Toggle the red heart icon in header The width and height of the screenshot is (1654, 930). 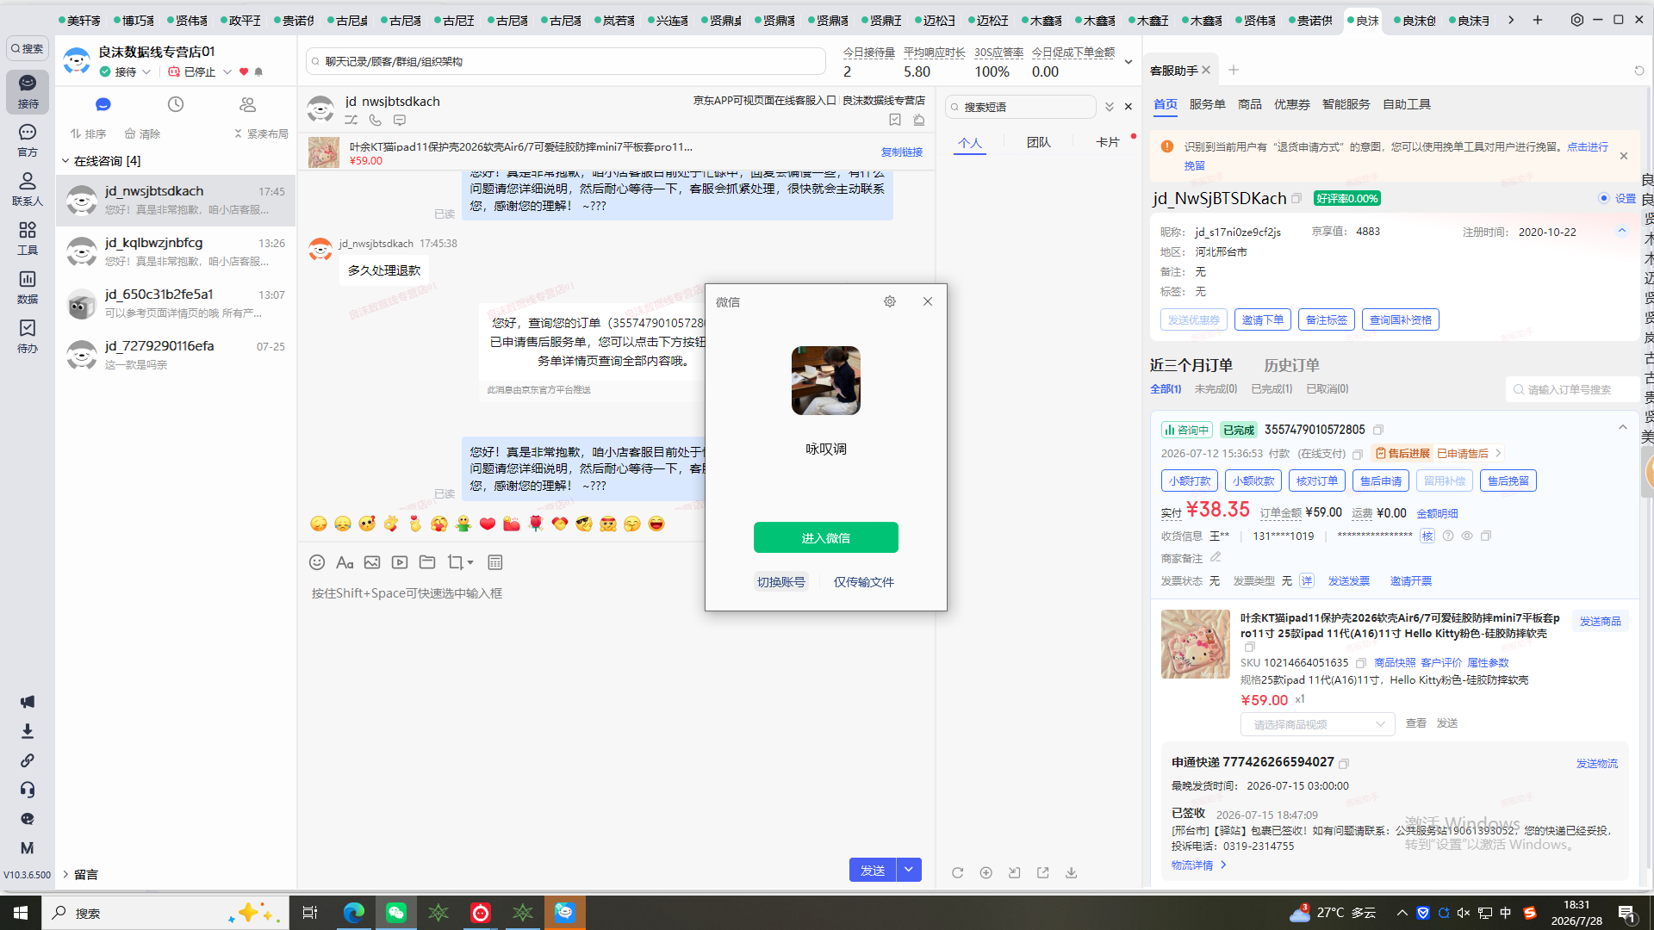pyautogui.click(x=244, y=72)
